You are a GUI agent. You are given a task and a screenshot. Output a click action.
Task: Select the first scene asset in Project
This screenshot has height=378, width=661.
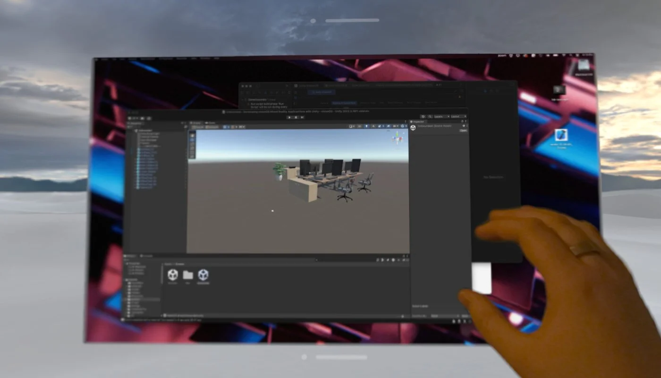pos(173,275)
